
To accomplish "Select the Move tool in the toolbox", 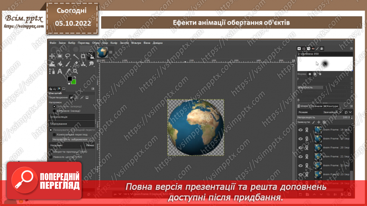I will coord(52,56).
